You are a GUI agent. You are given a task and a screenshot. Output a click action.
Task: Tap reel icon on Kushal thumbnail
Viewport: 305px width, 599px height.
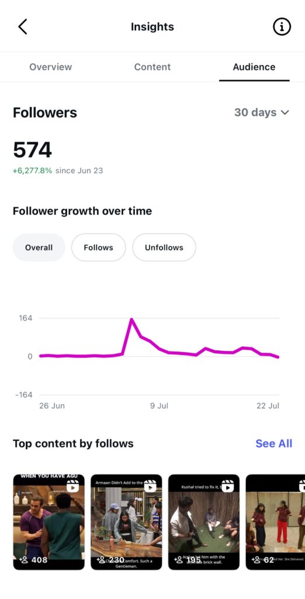click(227, 486)
